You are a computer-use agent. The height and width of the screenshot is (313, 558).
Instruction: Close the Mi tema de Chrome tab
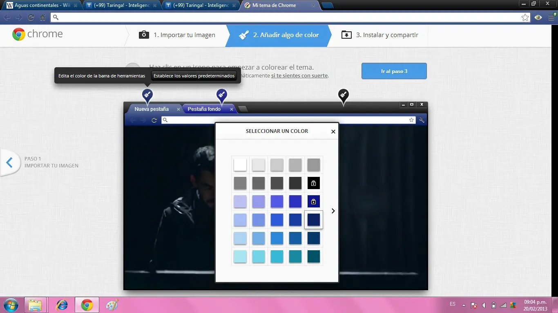click(313, 6)
